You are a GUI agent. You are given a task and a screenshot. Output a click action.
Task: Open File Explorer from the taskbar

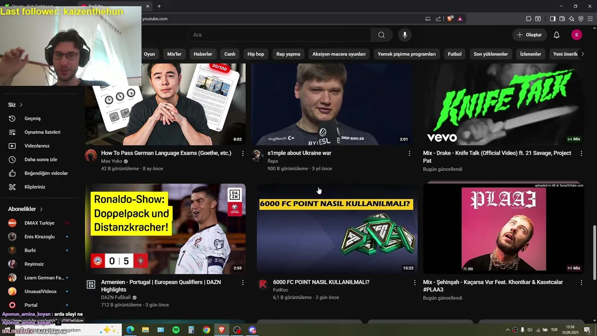pos(146,330)
